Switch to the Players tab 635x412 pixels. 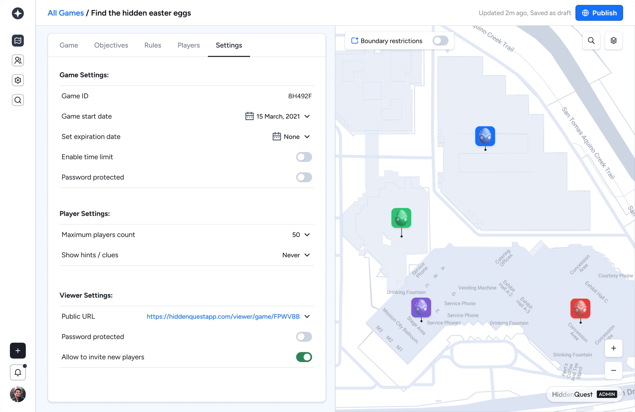pyautogui.click(x=189, y=45)
